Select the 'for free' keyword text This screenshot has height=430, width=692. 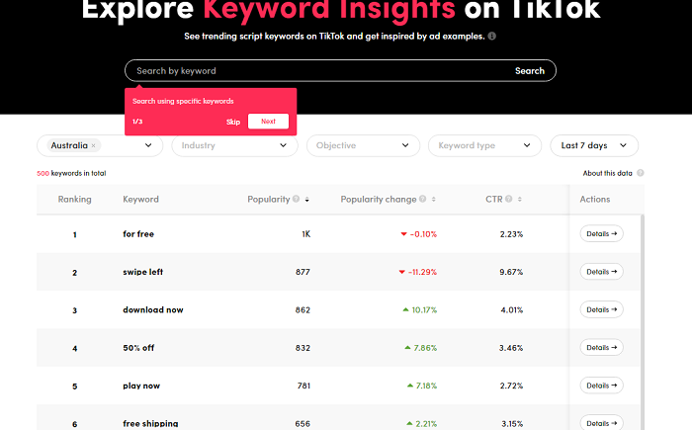138,234
